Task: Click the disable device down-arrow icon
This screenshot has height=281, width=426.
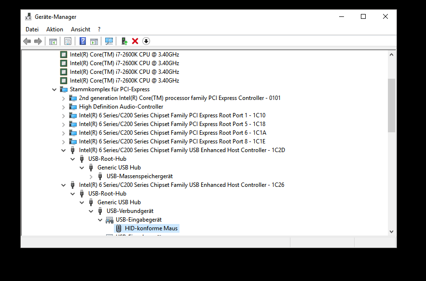Action: coord(146,42)
